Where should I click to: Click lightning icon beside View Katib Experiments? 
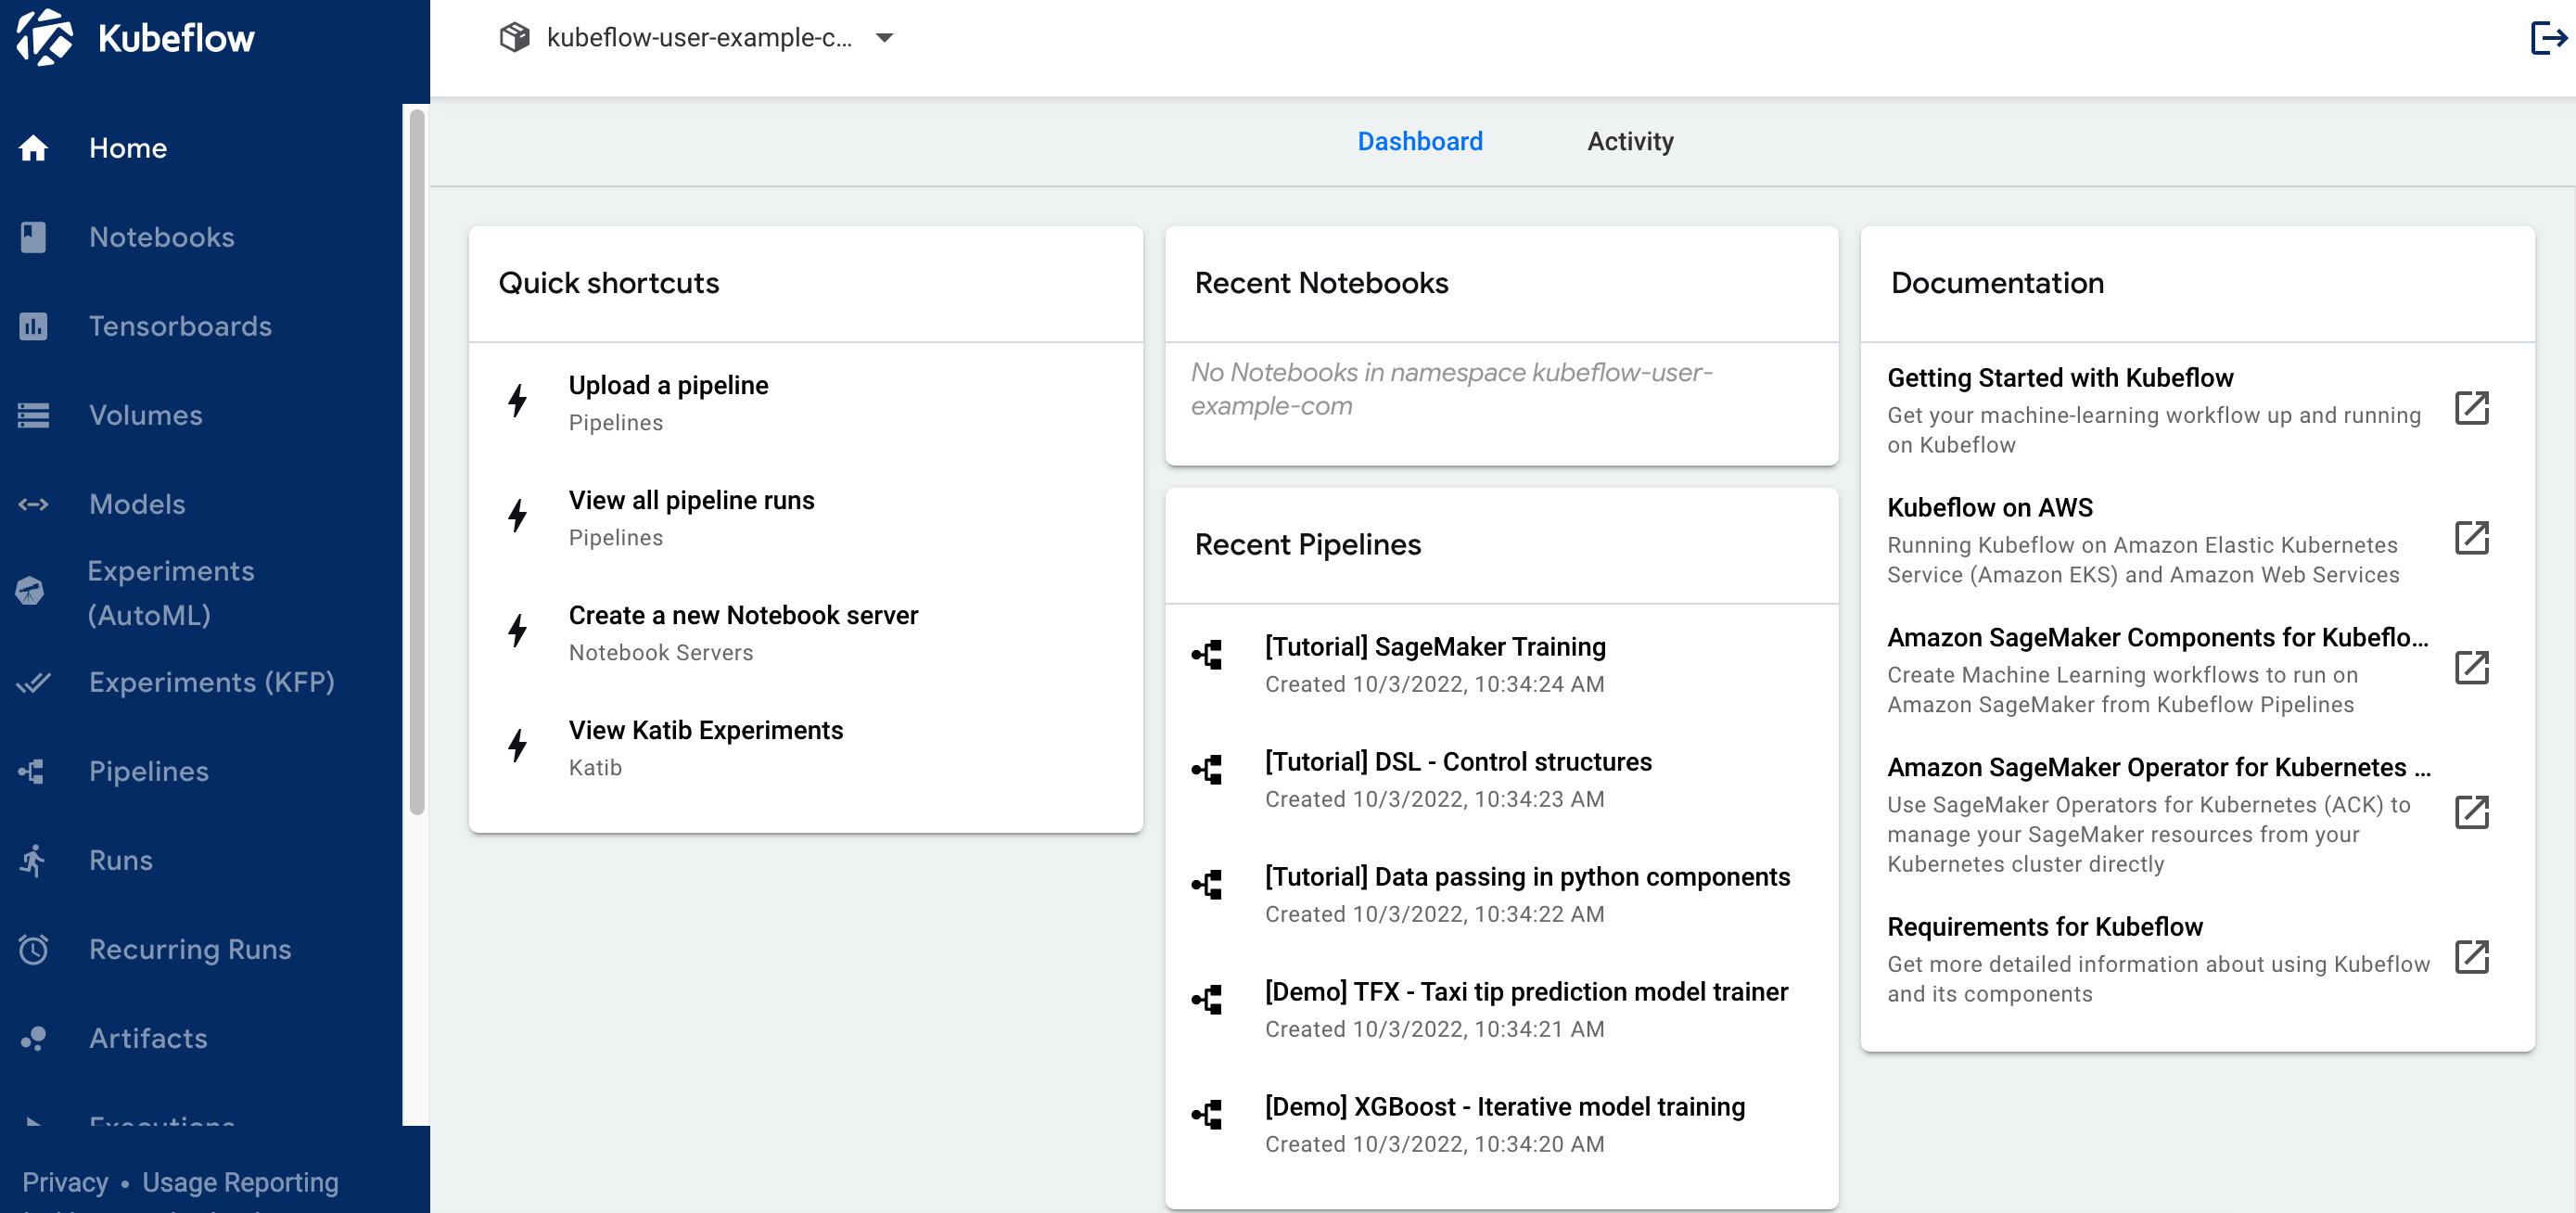(517, 746)
